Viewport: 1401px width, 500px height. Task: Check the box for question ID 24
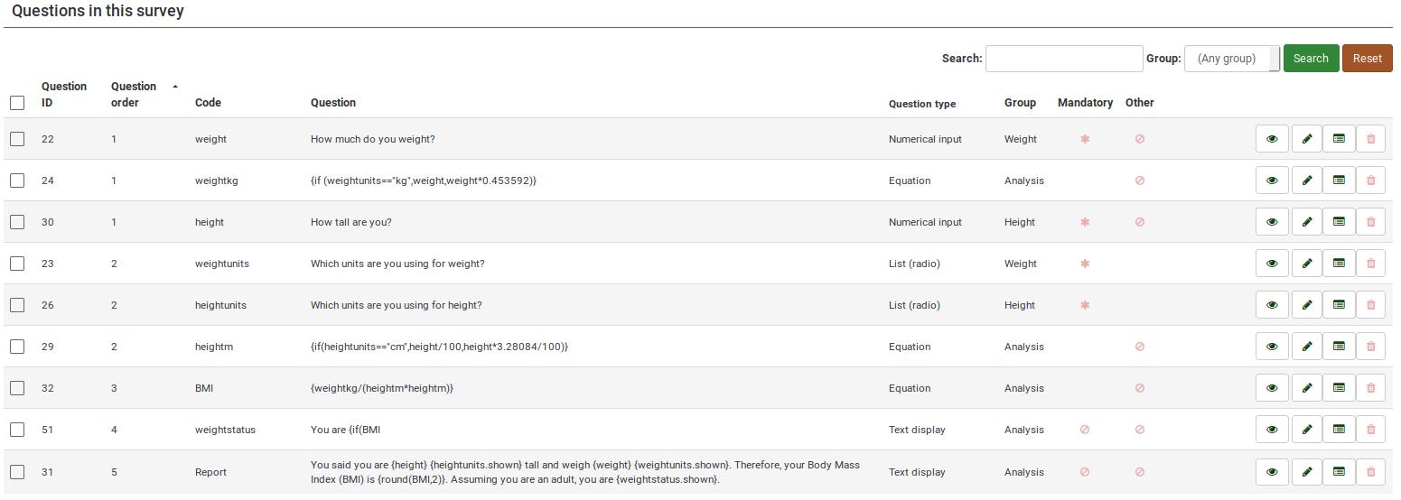[x=17, y=181]
